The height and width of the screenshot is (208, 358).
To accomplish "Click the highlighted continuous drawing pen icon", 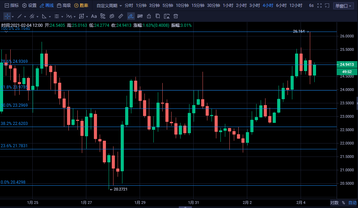I will coord(131,16).
